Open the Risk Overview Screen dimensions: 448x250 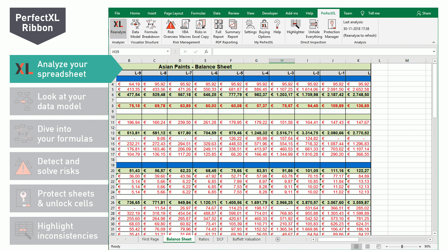coord(171,29)
